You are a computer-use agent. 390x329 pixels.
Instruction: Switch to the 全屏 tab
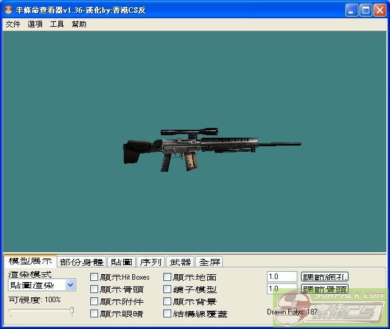(x=210, y=262)
